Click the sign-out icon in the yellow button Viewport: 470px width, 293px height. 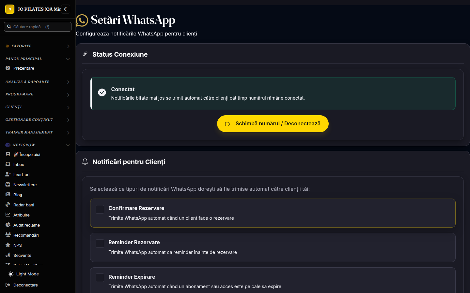[228, 124]
